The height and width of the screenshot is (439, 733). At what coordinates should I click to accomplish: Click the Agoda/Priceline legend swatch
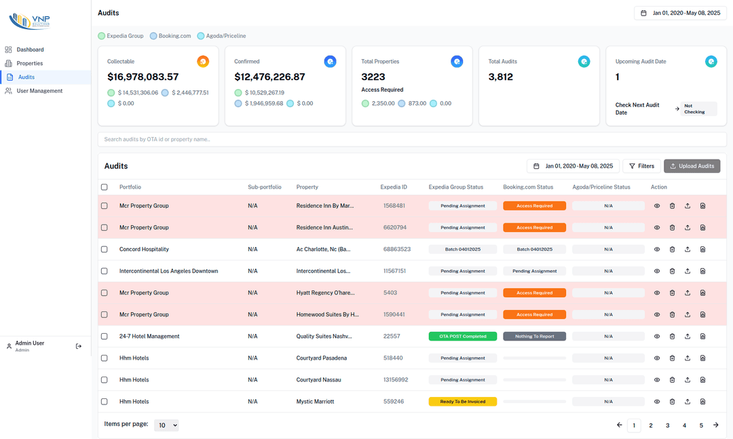(200, 36)
